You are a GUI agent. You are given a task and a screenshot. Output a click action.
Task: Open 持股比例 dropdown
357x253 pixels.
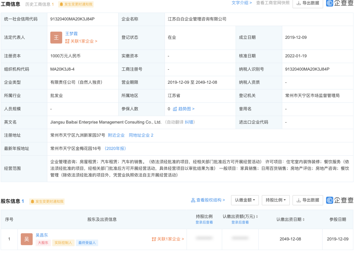click(x=275, y=200)
